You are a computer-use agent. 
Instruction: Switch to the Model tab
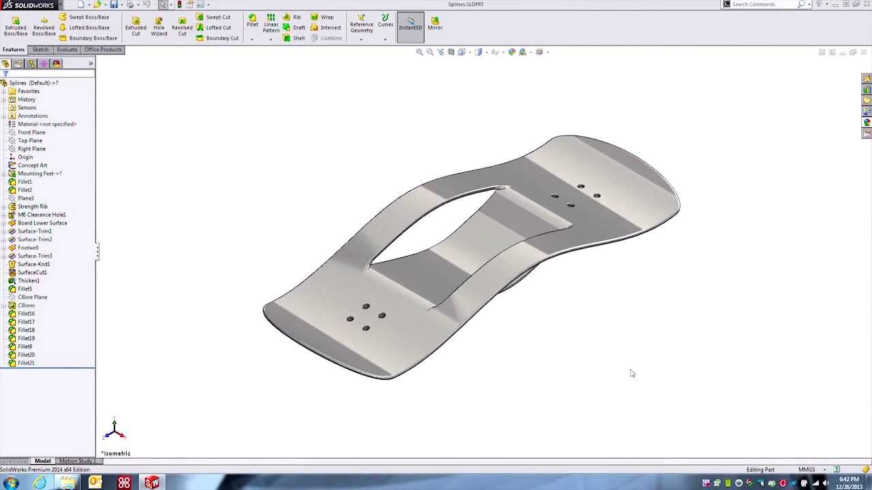(42, 461)
